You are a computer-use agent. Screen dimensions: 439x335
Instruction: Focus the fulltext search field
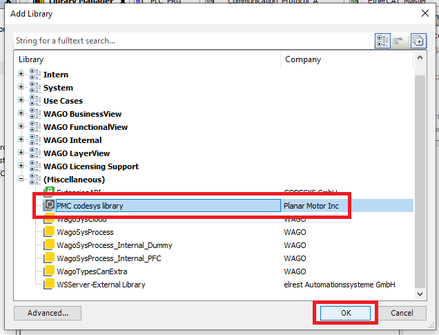[190, 41]
